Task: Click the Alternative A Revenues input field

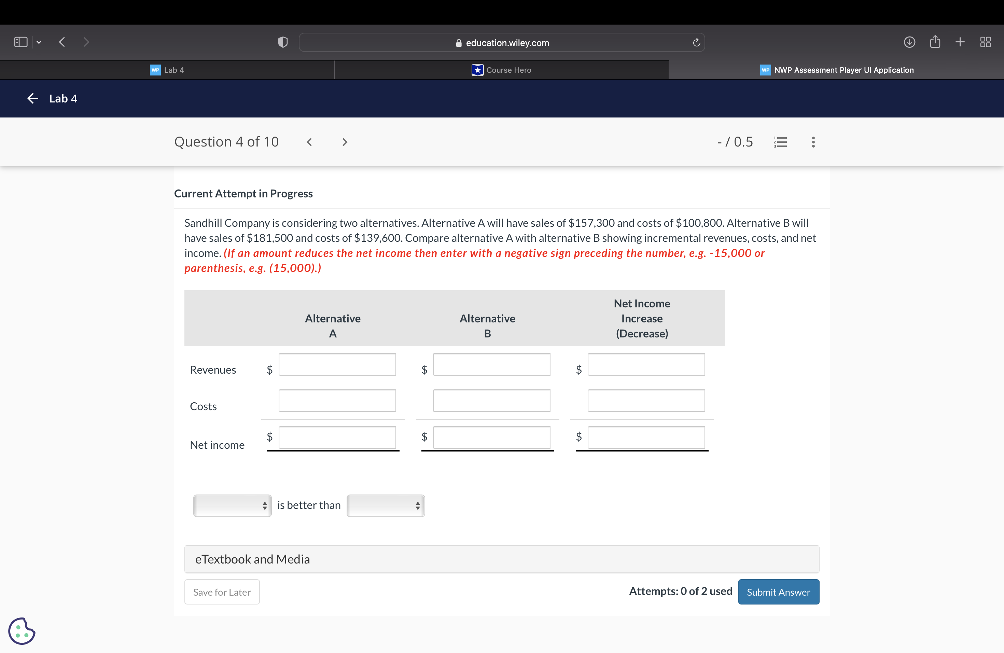Action: coord(337,364)
